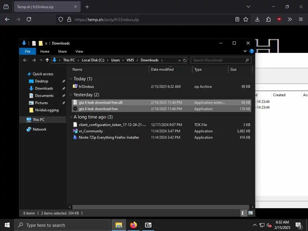Select Network in navigation pane
This screenshot has width=308, height=231.
click(39, 129)
